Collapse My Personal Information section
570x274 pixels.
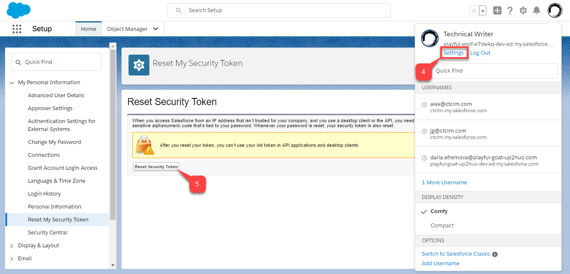12,83
